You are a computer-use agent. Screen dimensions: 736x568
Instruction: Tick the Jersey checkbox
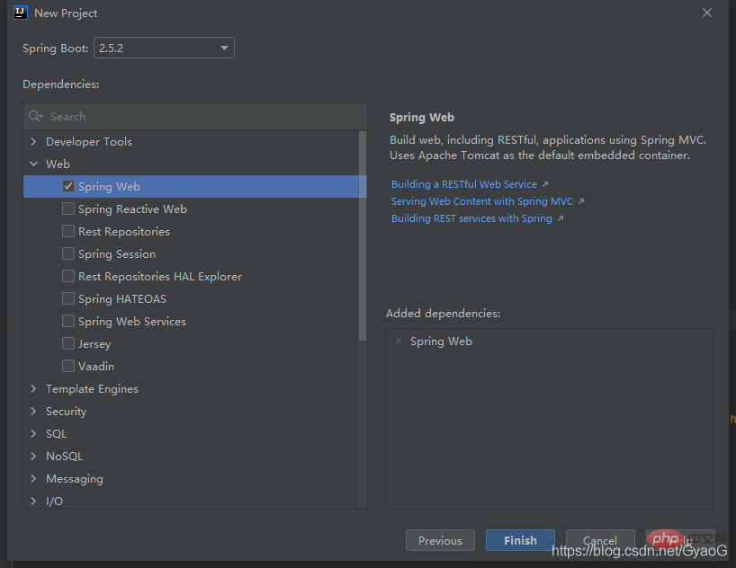coord(68,344)
